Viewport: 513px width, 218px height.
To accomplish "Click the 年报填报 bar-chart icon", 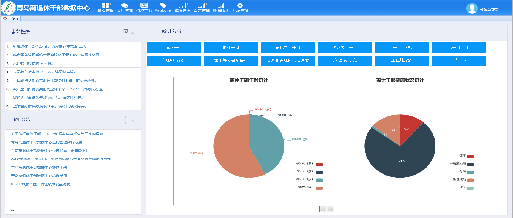I will click(x=182, y=6).
